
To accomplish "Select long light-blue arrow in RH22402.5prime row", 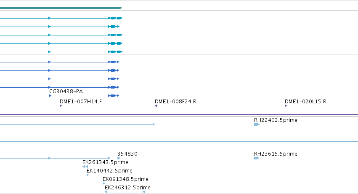I will (x=77, y=124).
